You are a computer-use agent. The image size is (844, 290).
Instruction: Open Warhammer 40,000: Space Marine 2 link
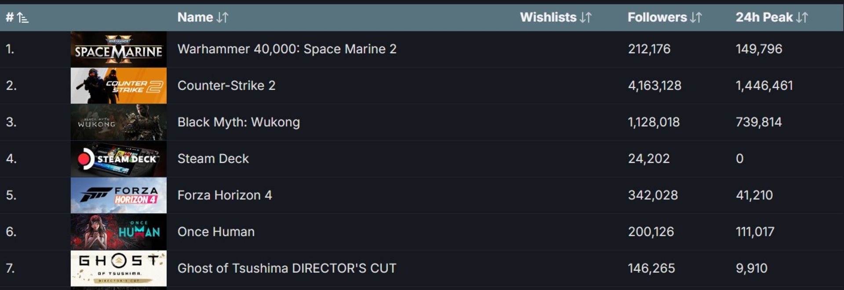pos(287,49)
